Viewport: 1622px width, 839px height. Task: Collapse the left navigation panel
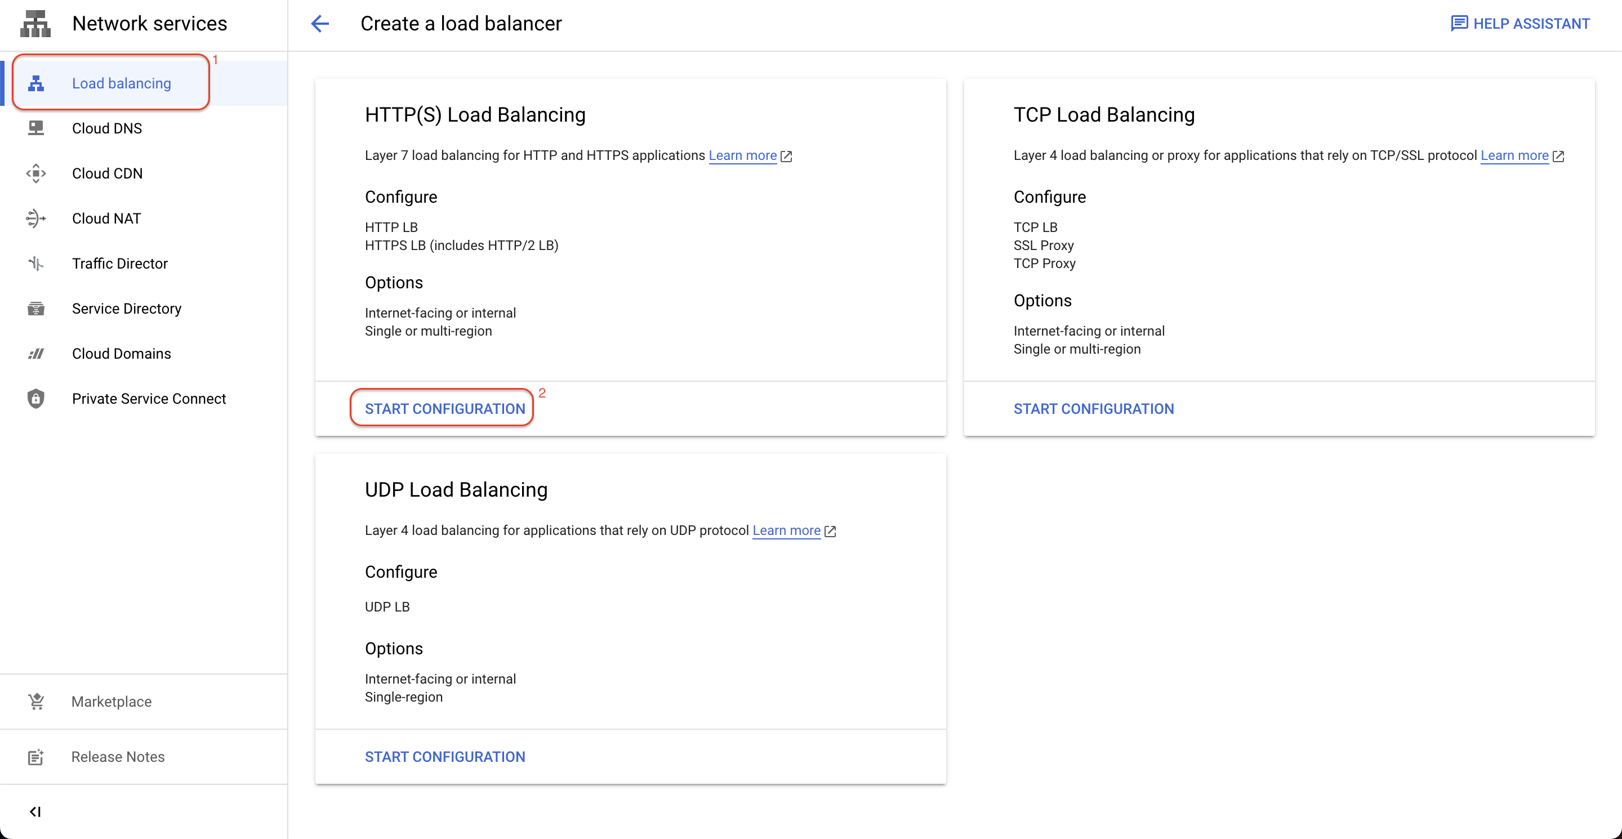pyautogui.click(x=36, y=811)
